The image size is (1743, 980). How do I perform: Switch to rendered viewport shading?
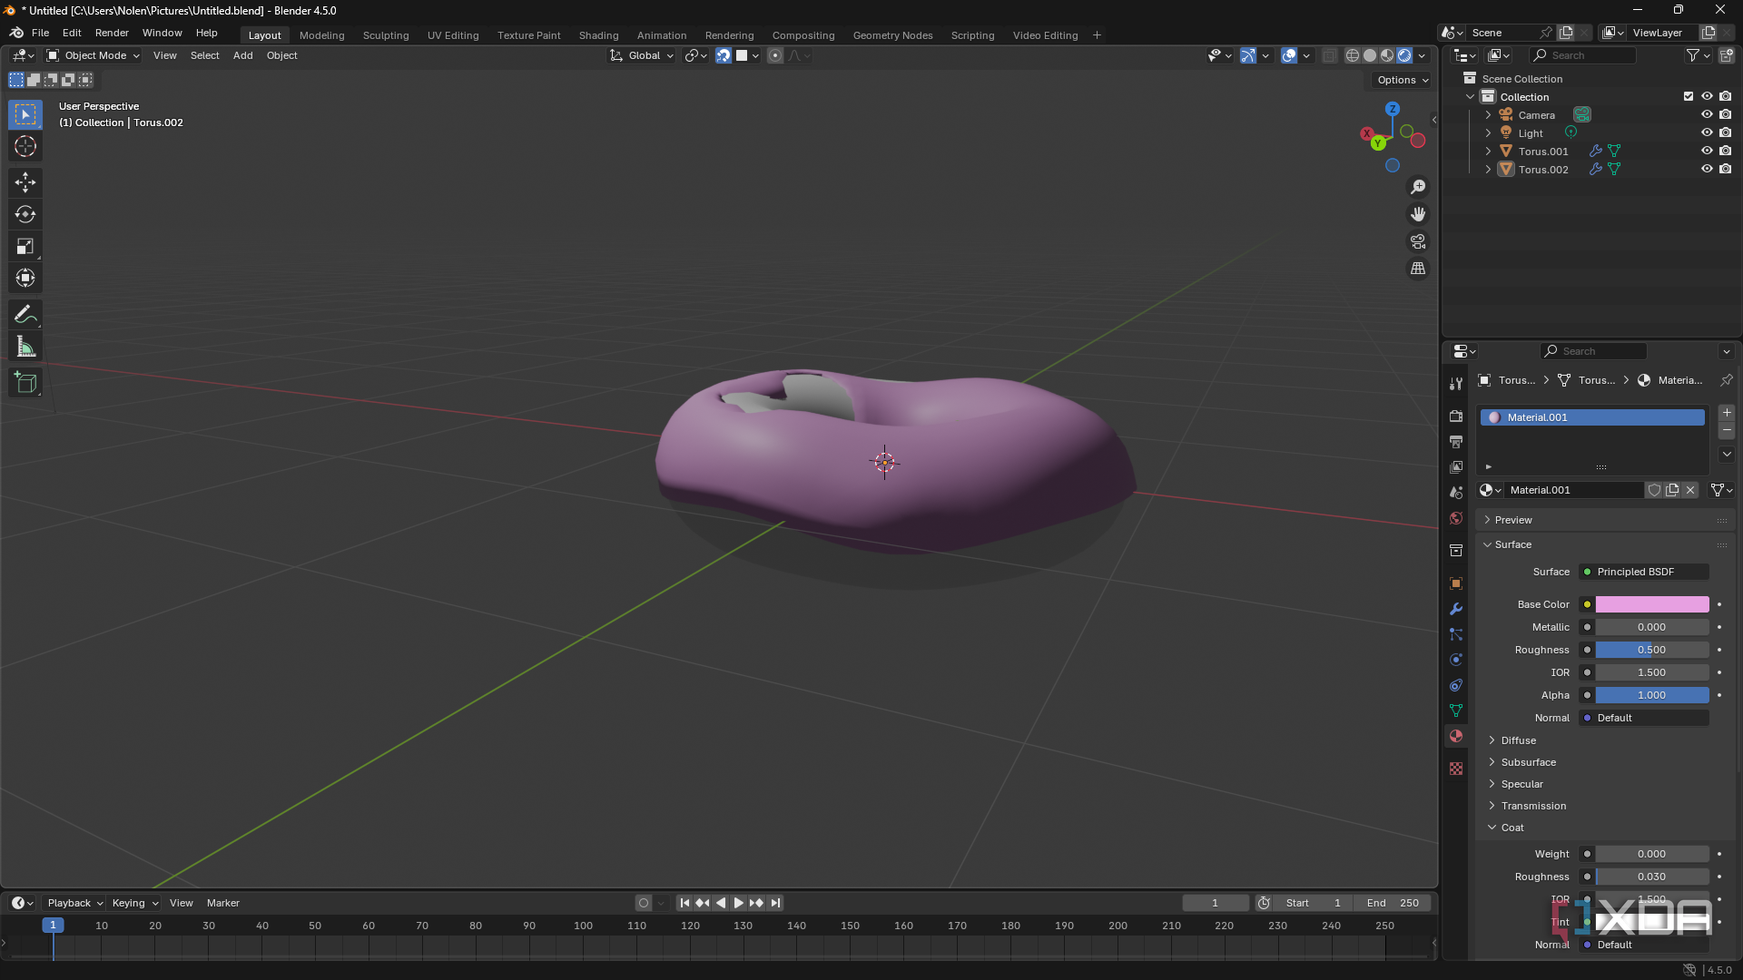(x=1404, y=55)
